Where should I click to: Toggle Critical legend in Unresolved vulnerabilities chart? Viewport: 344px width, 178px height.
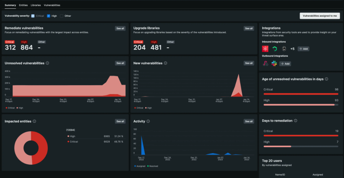(10, 108)
